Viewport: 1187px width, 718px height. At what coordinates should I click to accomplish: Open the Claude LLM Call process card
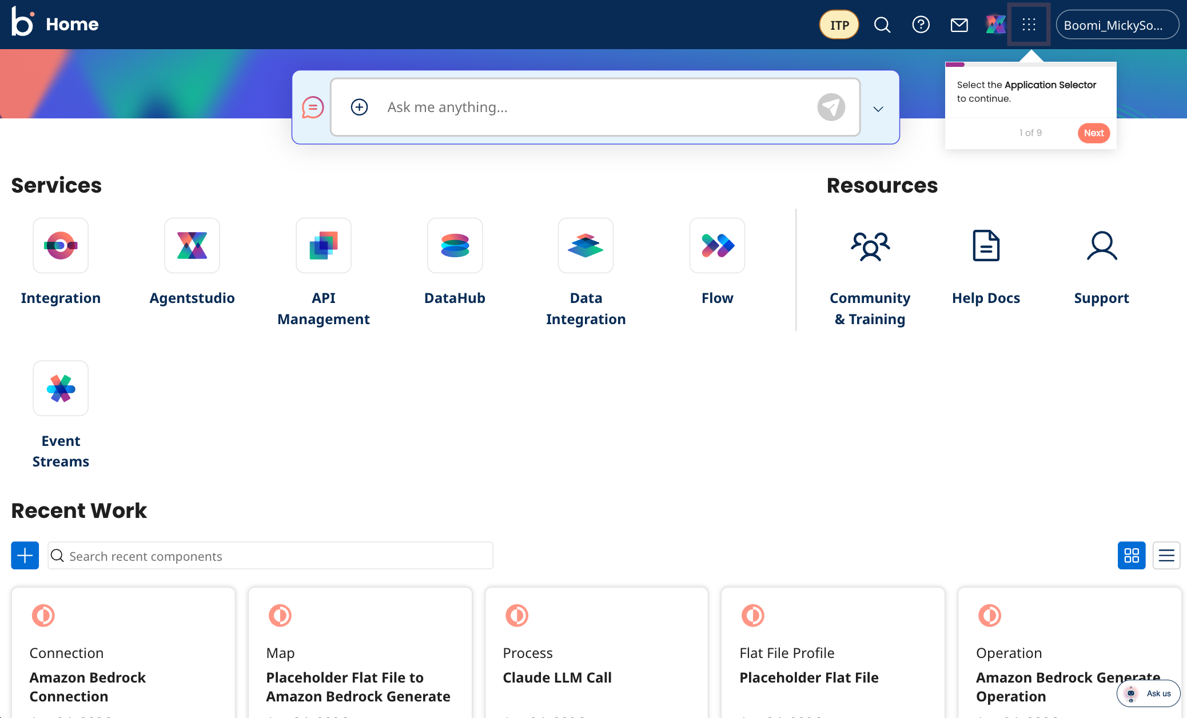coord(596,653)
